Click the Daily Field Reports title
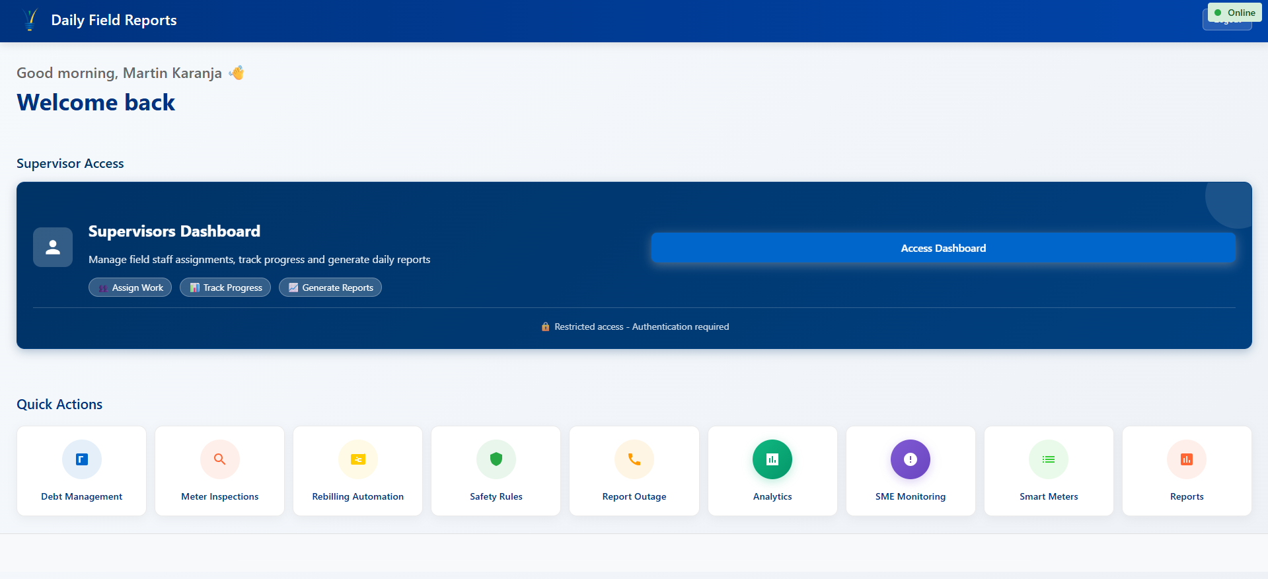Viewport: 1268px width, 579px height. 114,20
